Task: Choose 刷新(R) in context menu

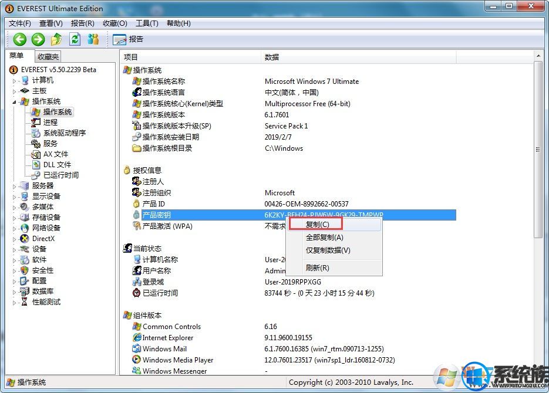Action: tap(334, 268)
